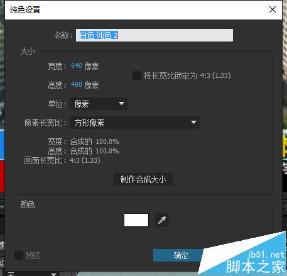Open the 单位 像素 dropdown
Image resolution: width=287 pixels, height=276 pixels.
point(99,104)
